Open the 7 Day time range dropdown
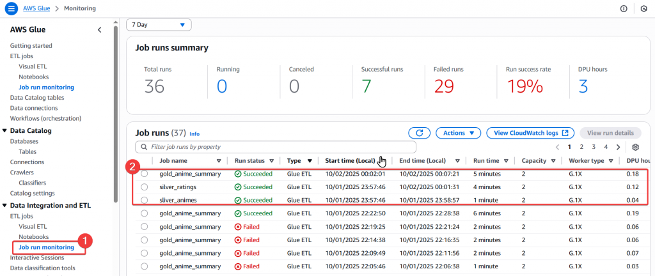Image resolution: width=655 pixels, height=276 pixels. click(159, 25)
